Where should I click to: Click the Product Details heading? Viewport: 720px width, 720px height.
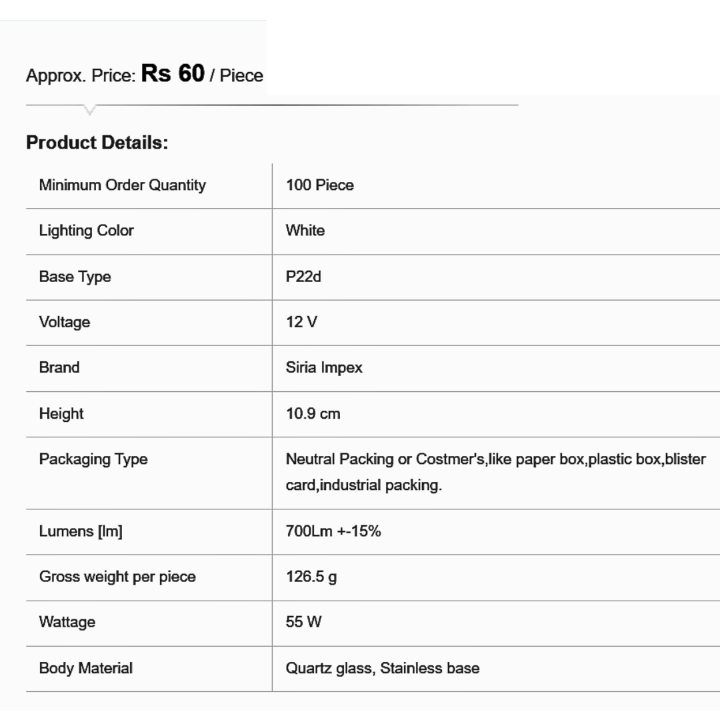97,143
